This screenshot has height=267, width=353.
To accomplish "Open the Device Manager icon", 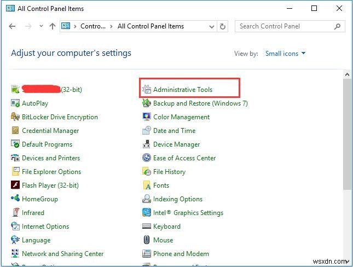I will (x=147, y=144).
